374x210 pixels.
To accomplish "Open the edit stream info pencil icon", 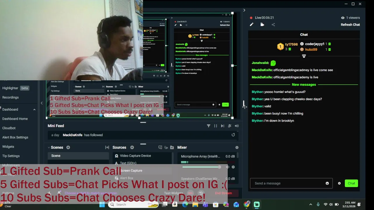I will (251, 24).
